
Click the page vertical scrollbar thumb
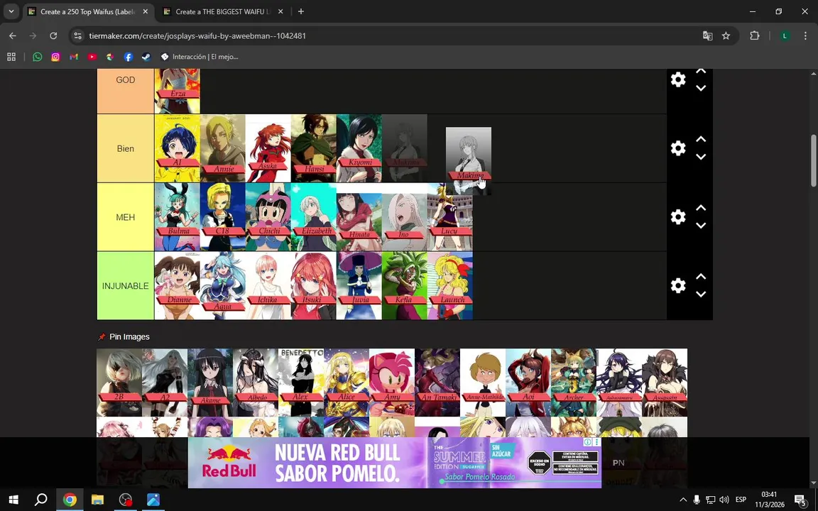[x=813, y=160]
